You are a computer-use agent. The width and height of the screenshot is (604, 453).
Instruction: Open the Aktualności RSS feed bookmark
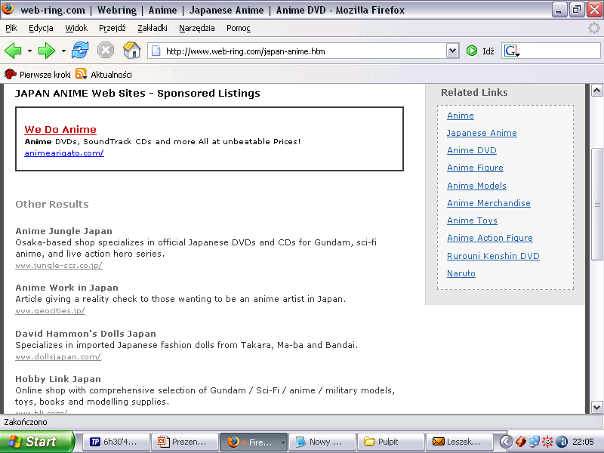[x=104, y=74]
